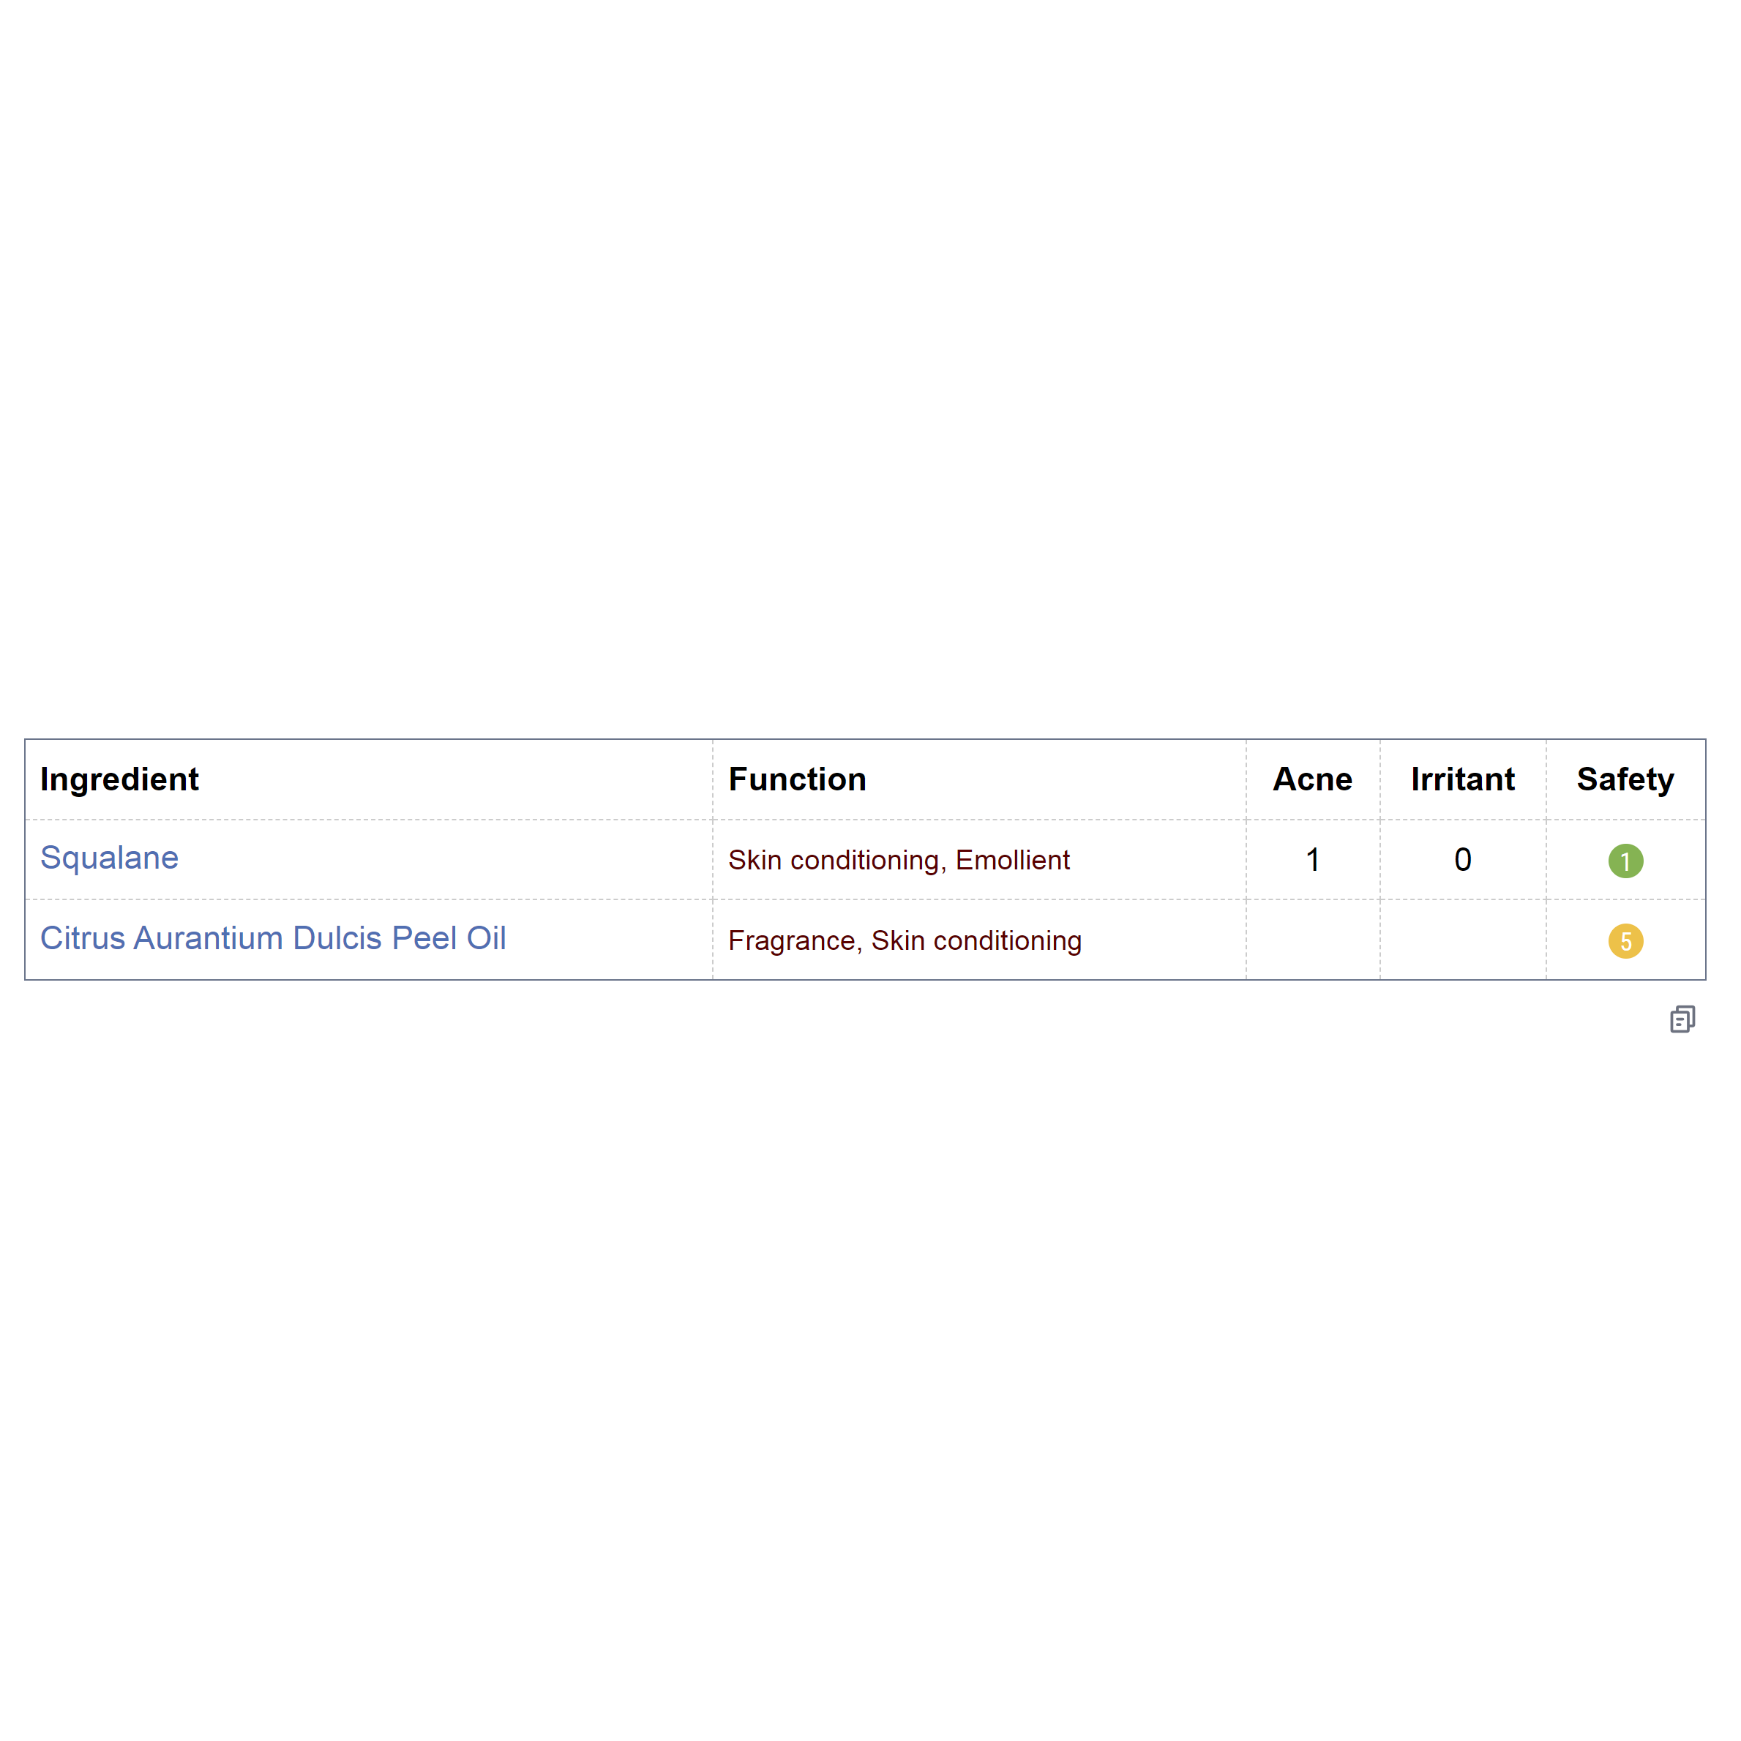Click the empty Irritant cell for Citrus oil
The width and height of the screenshot is (1741, 1741).
coord(1463,940)
